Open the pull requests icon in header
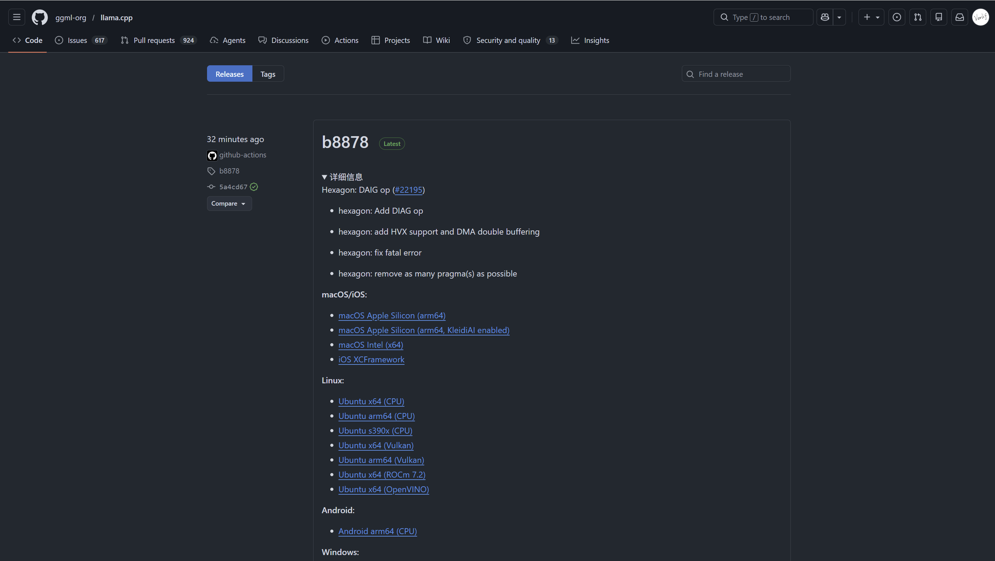This screenshot has height=561, width=995. [918, 17]
